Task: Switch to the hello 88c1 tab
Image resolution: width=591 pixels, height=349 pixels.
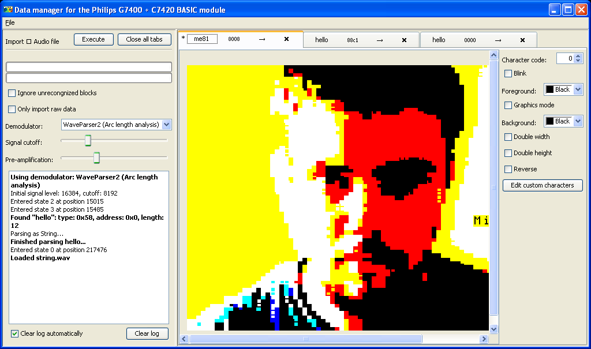Action: point(321,40)
